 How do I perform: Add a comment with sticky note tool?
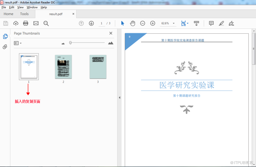coord(211,23)
